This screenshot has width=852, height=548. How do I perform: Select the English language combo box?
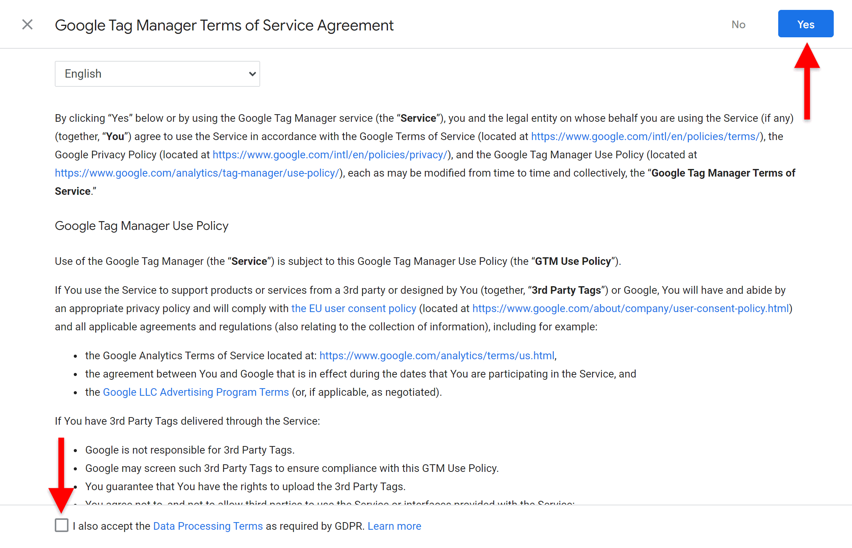pos(157,73)
